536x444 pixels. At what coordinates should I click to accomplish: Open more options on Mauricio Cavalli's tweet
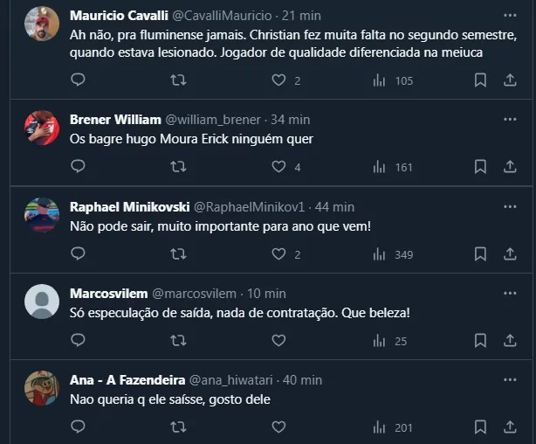coord(510,16)
